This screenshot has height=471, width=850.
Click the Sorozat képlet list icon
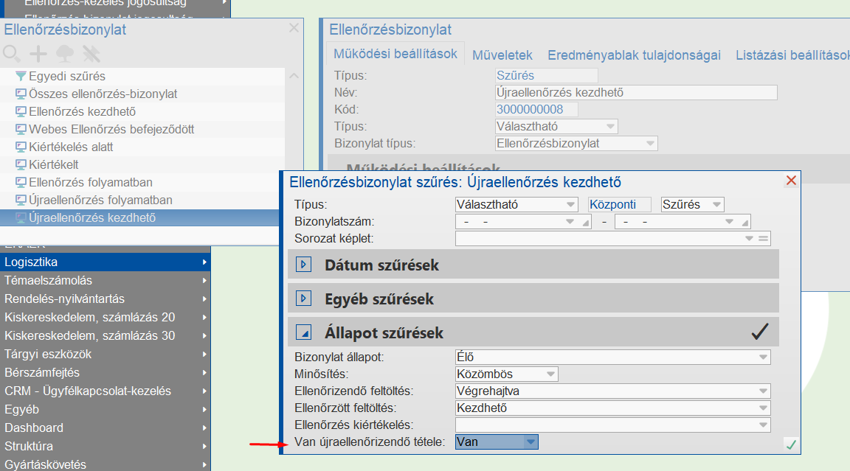click(763, 239)
